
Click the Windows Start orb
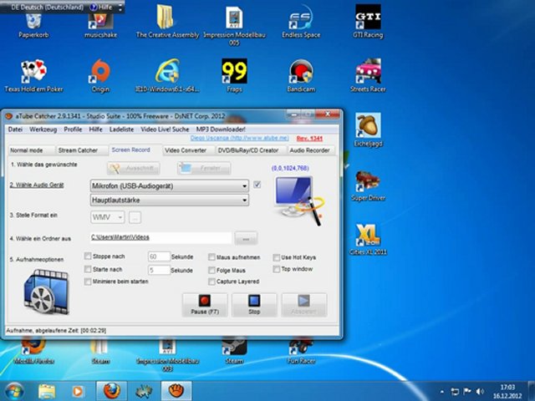coord(14,390)
